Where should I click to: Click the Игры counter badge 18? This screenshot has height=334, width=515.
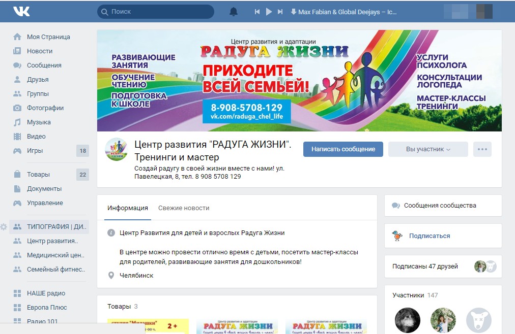83,151
